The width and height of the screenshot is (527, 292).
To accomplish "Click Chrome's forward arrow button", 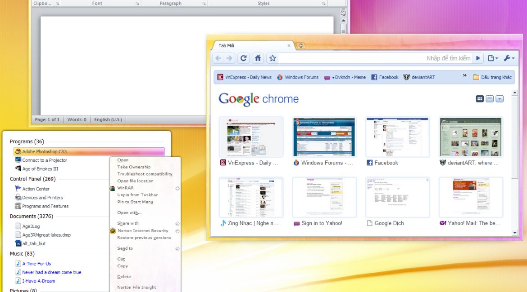I will coord(229,58).
